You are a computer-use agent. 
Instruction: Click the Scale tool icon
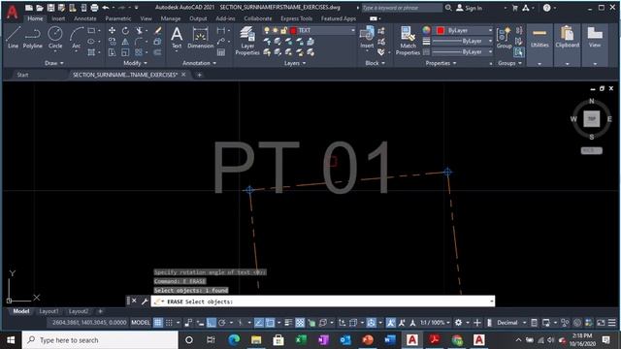click(x=125, y=52)
